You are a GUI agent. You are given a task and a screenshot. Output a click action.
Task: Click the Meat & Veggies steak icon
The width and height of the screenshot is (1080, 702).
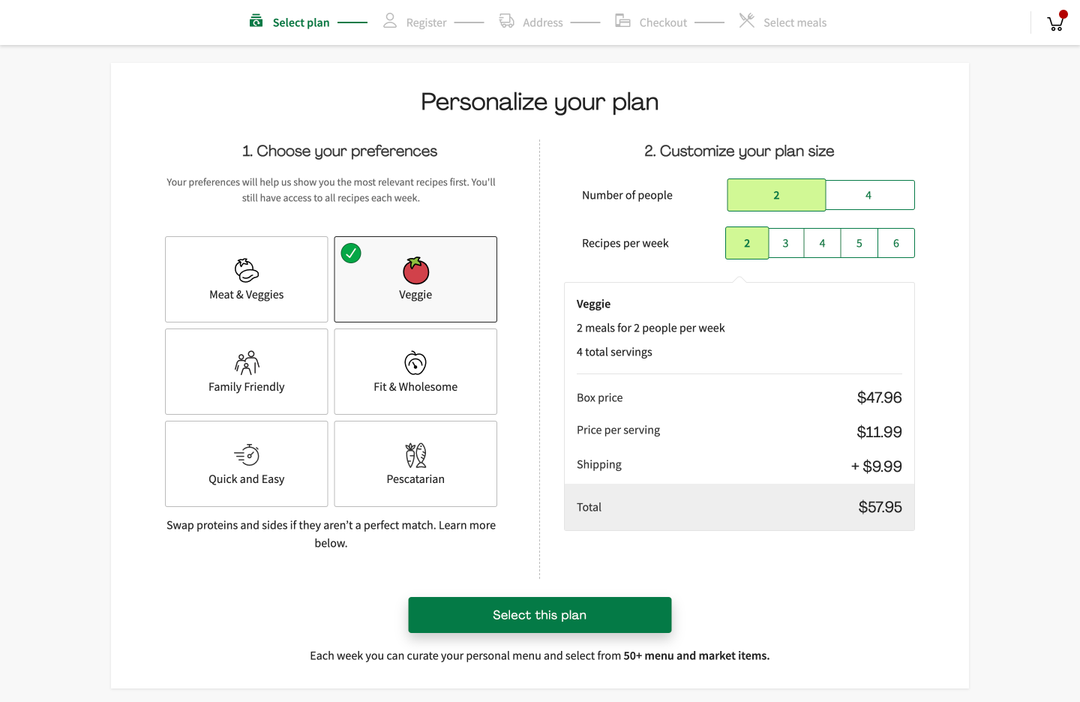pos(246,270)
